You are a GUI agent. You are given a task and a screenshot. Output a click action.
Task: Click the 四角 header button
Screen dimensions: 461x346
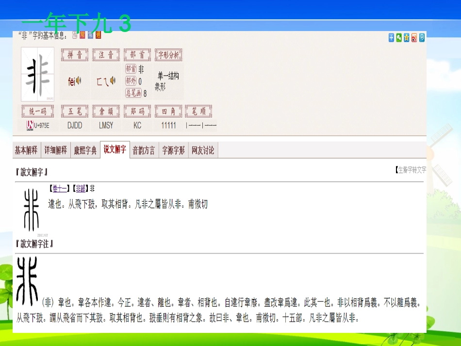pyautogui.click(x=168, y=111)
